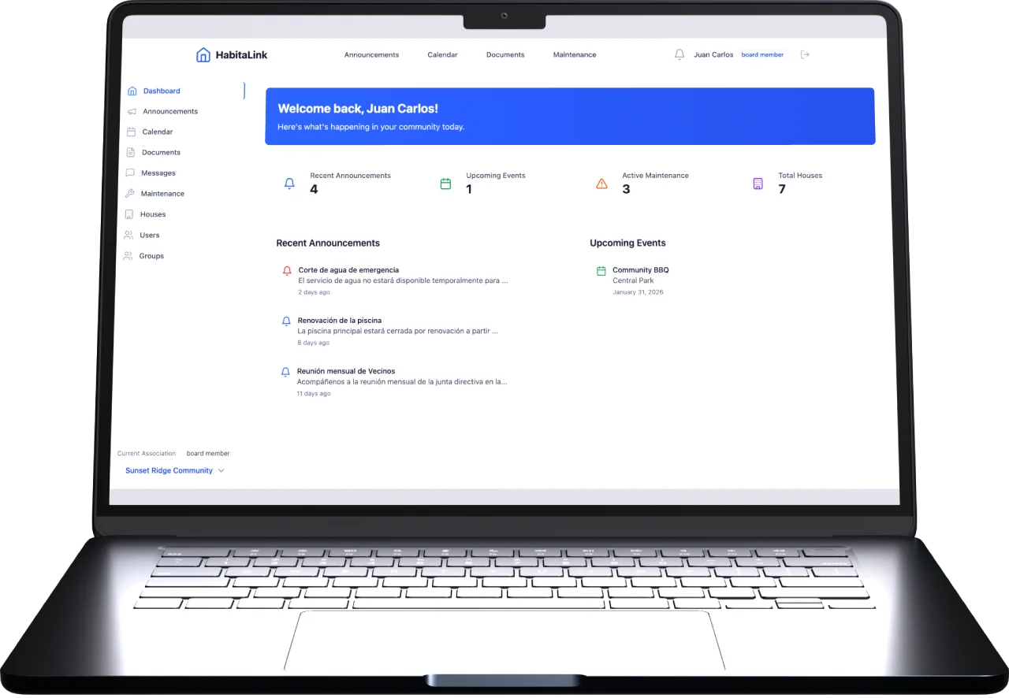
Task: Expand the Sunset Ridge Community association selector
Action: 174,471
